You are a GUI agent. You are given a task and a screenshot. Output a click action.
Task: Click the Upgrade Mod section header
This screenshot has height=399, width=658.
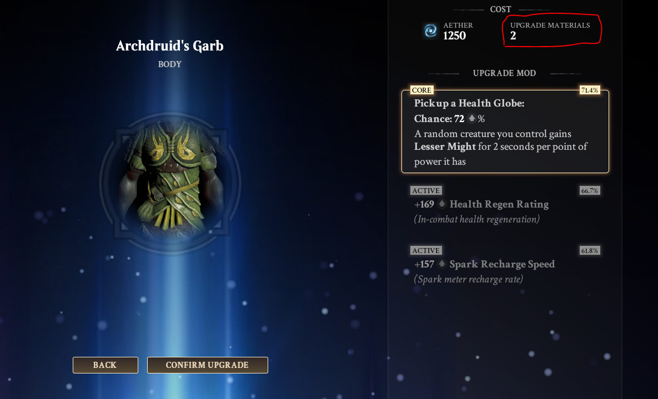(504, 73)
